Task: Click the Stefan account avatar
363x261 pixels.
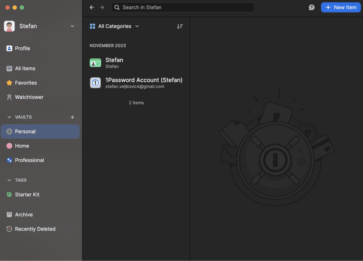Action: (9, 26)
